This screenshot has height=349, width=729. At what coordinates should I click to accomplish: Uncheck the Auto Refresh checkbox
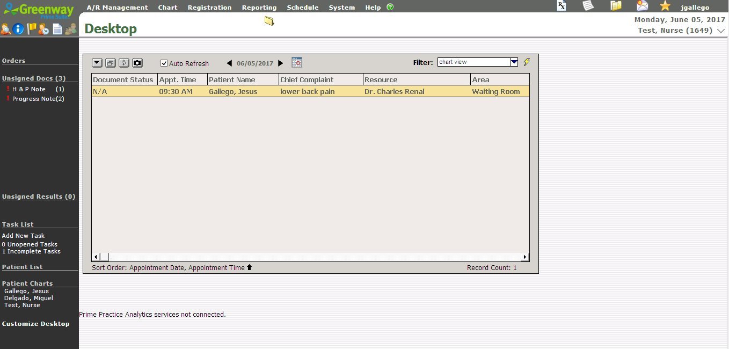pyautogui.click(x=164, y=63)
